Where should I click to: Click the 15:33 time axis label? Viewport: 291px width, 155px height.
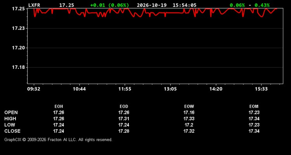click(x=261, y=89)
